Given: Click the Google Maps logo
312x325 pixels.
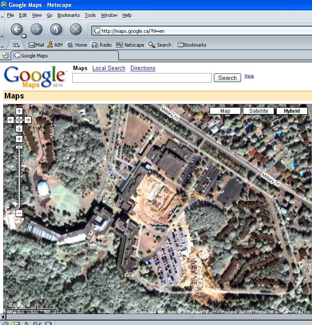Looking at the screenshot, I should click(x=35, y=76).
